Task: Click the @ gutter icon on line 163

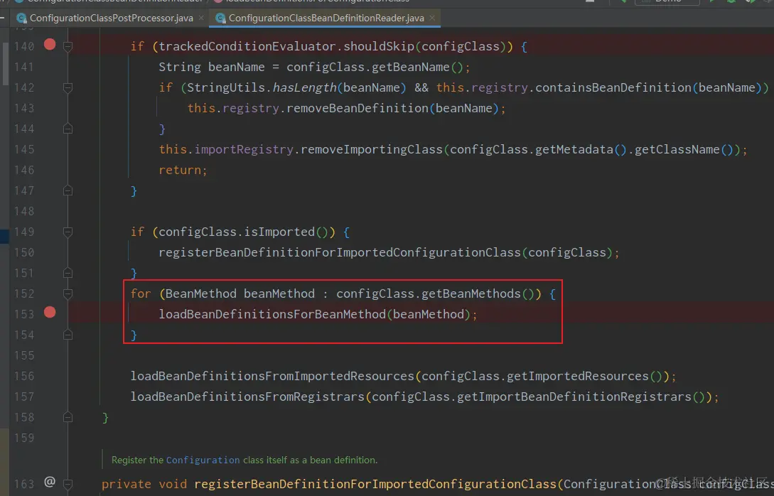Action: (x=50, y=482)
